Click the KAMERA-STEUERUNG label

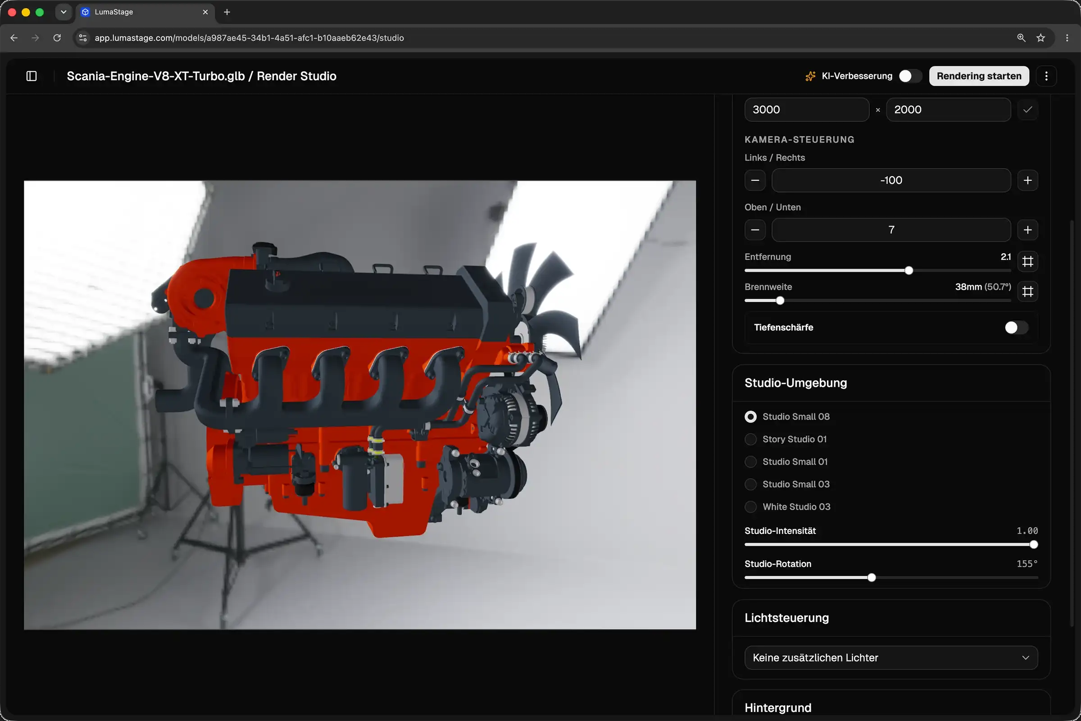(799, 139)
